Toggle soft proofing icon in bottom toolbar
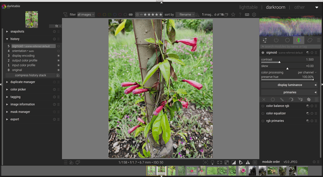Screen dimensions: 323x177 pyautogui.click(x=241, y=163)
